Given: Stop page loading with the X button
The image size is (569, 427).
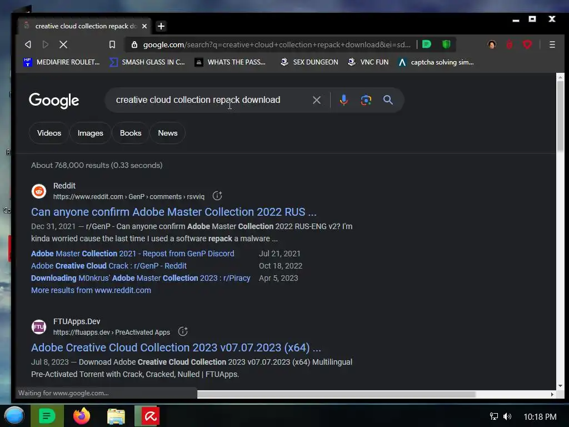Looking at the screenshot, I should coord(63,44).
